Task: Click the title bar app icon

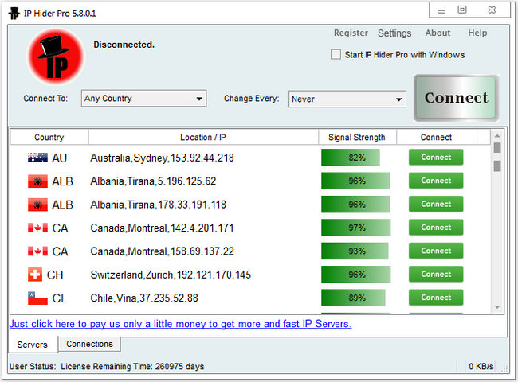Action: point(14,14)
